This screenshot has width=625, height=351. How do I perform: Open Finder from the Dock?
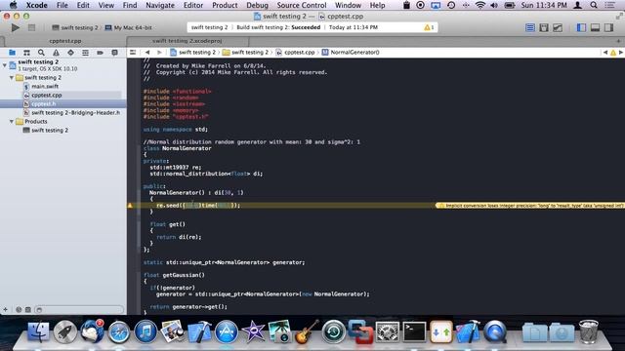point(39,331)
